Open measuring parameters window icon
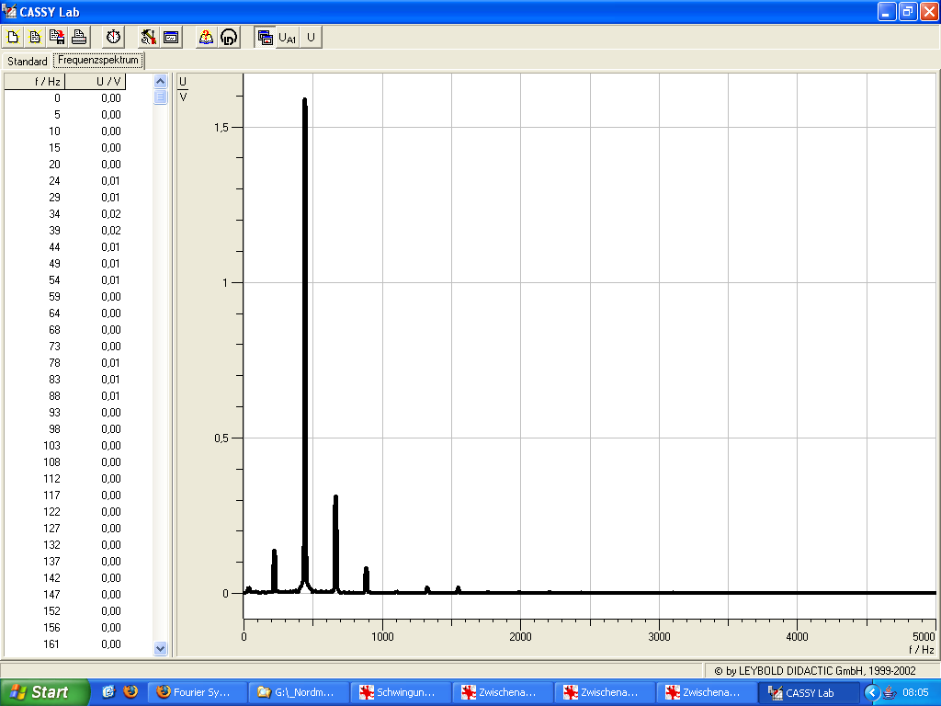 tap(171, 38)
